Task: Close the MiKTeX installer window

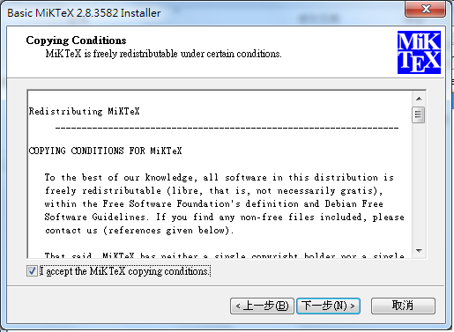Action: [x=426, y=9]
